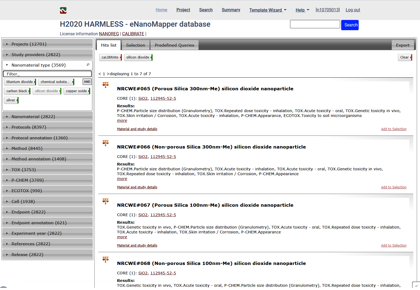Remove the active silicon dioxide tag via green marker
This screenshot has width=420, height=290.
[152, 57]
